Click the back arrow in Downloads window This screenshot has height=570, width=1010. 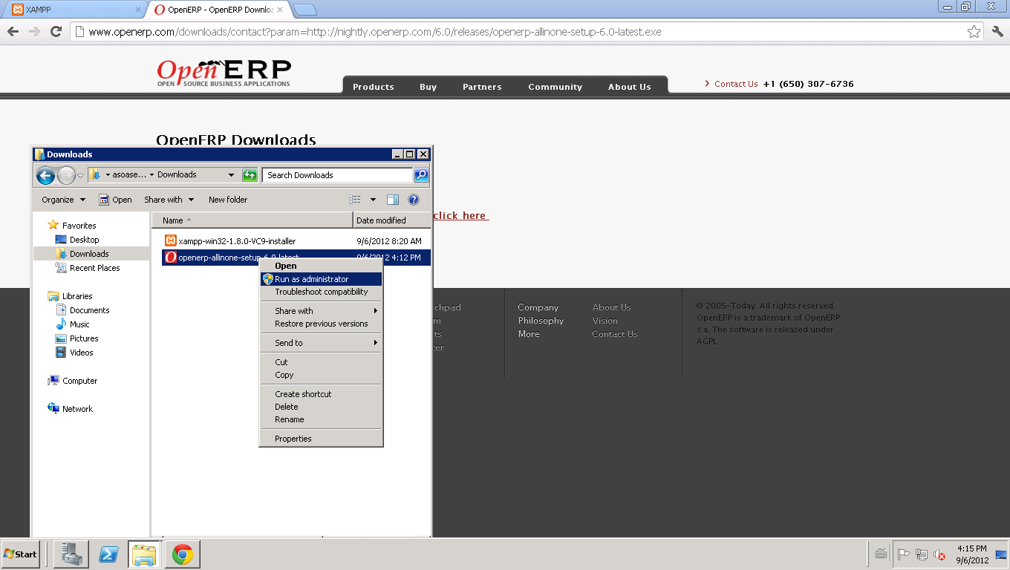(45, 174)
